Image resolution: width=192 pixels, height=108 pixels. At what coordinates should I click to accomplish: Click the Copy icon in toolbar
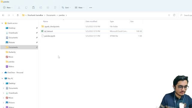point(26,7)
